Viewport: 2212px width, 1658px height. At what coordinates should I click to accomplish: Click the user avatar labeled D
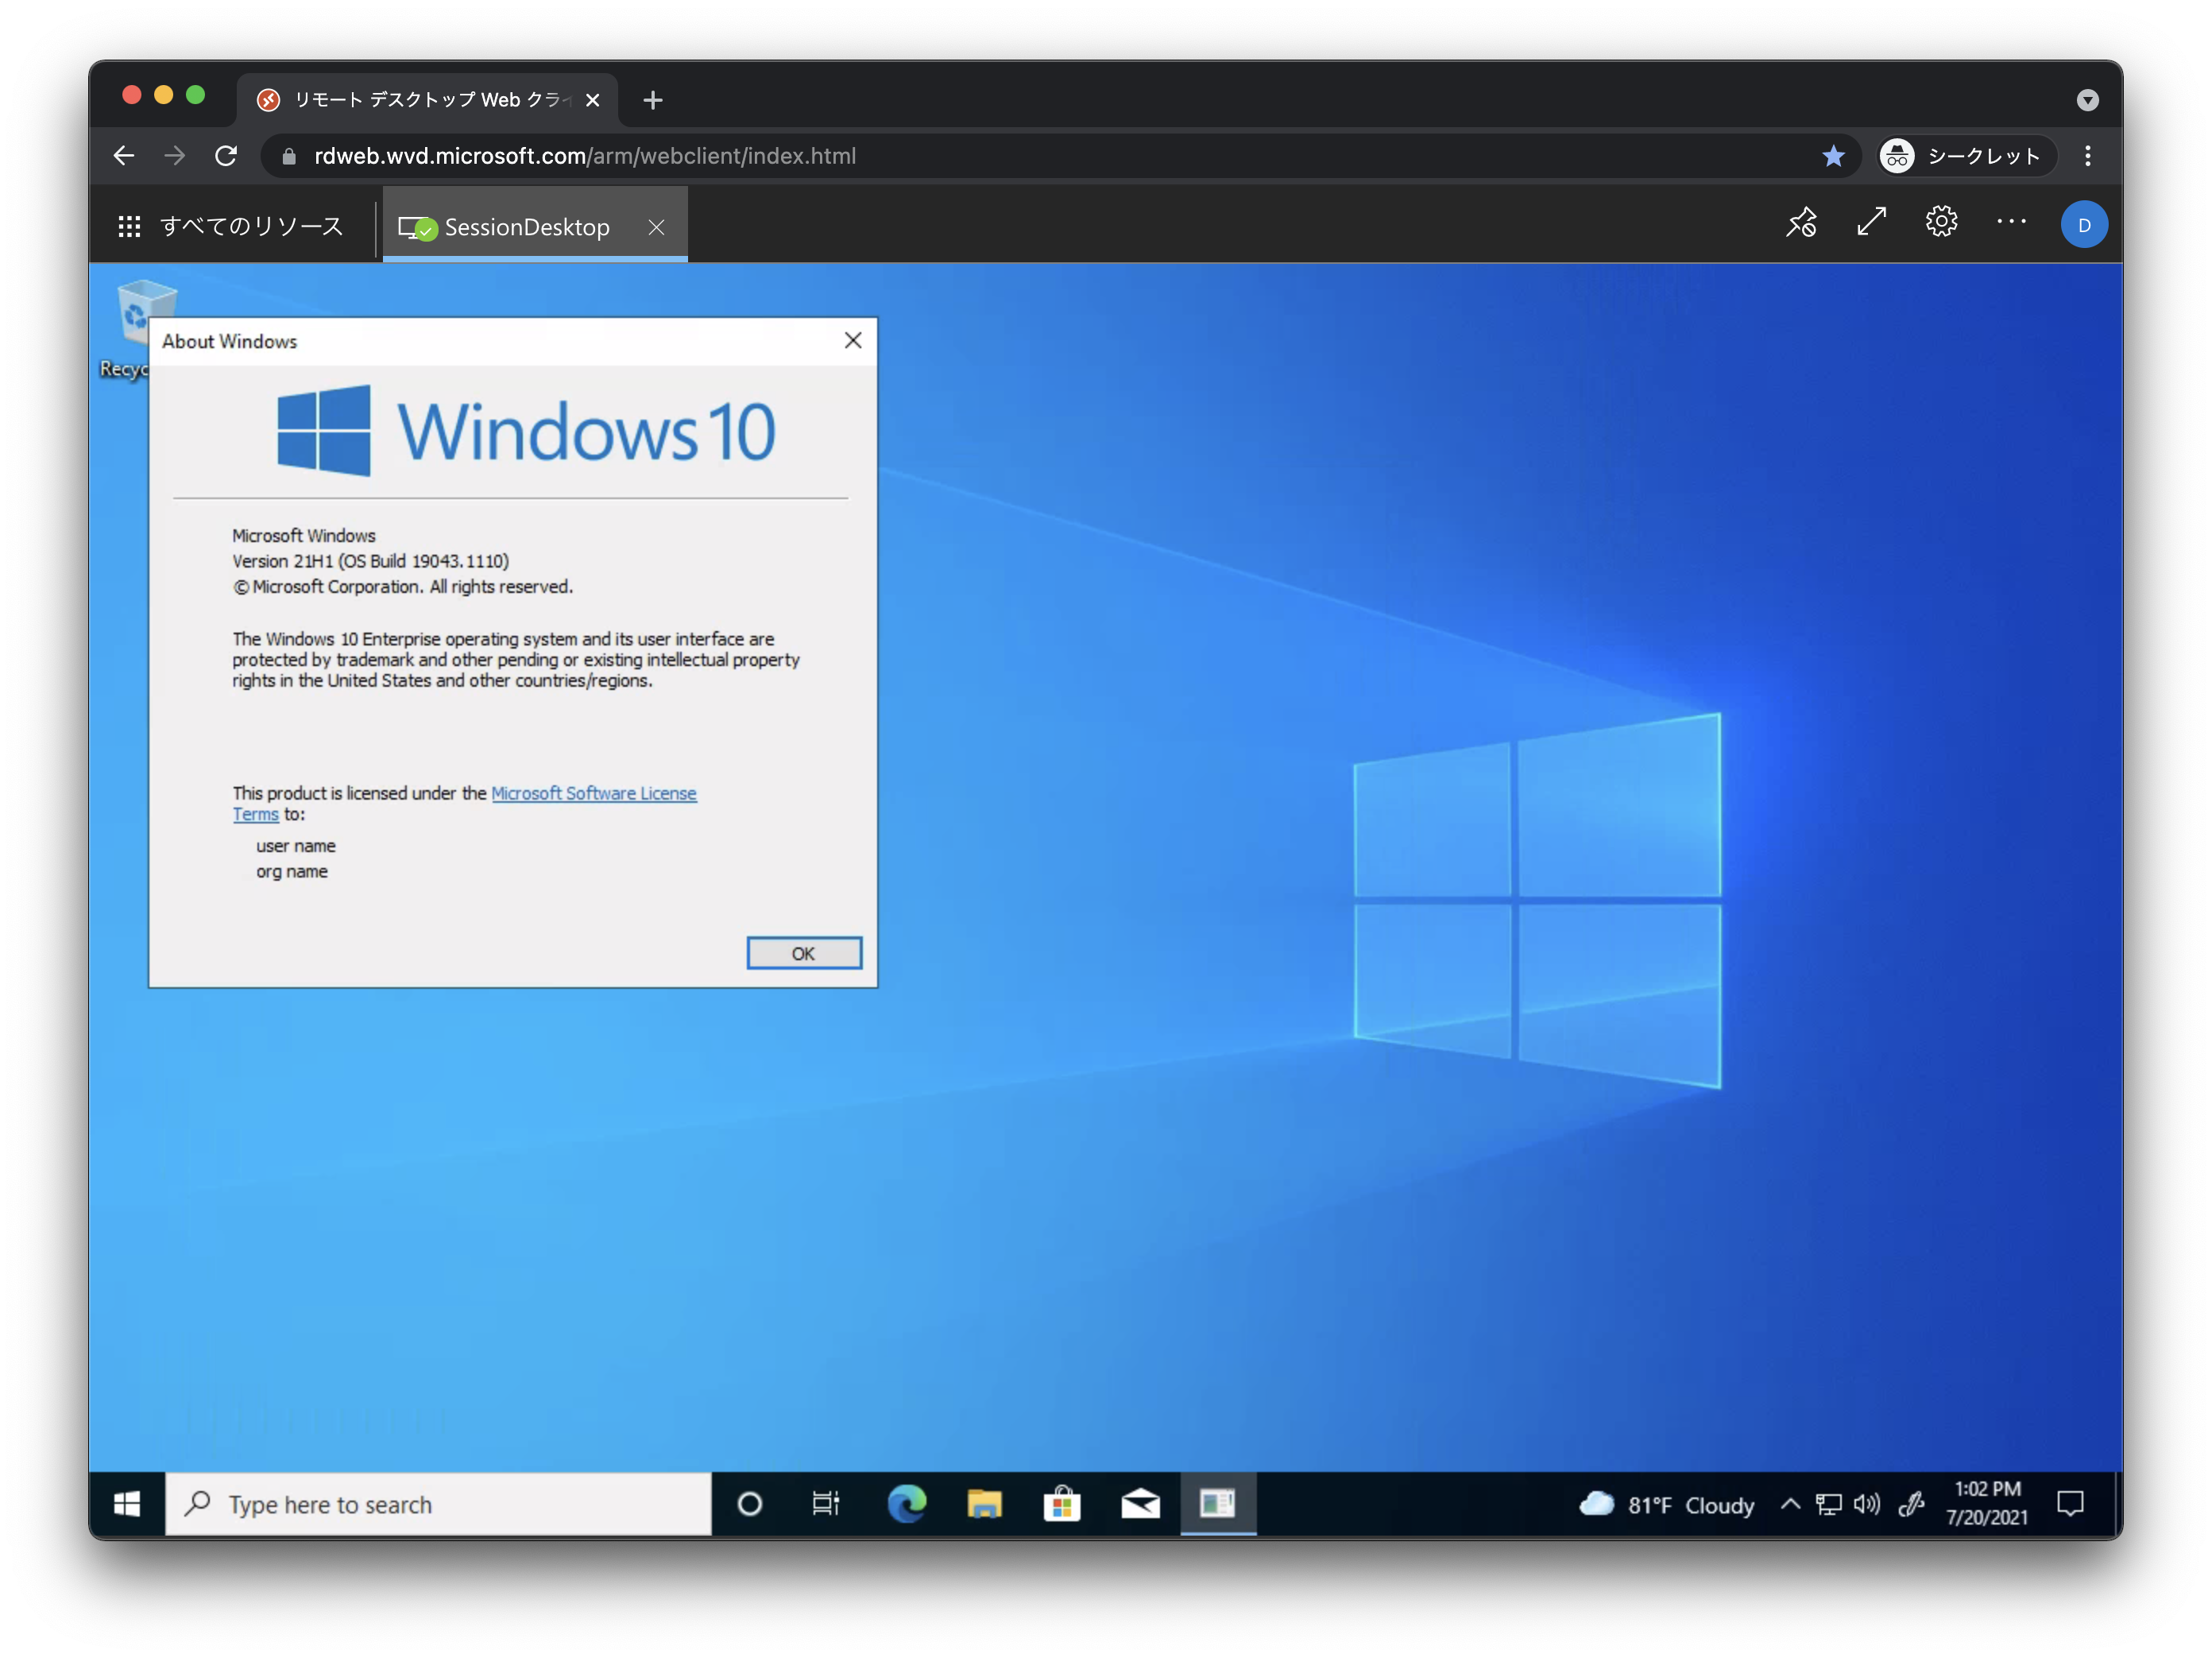(x=2084, y=225)
